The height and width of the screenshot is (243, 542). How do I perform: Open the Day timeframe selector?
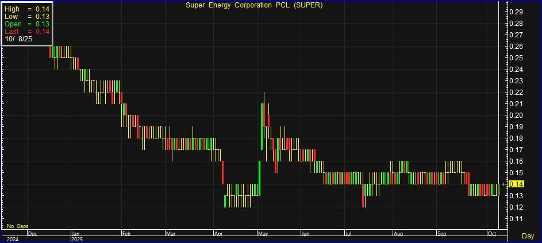click(527, 236)
